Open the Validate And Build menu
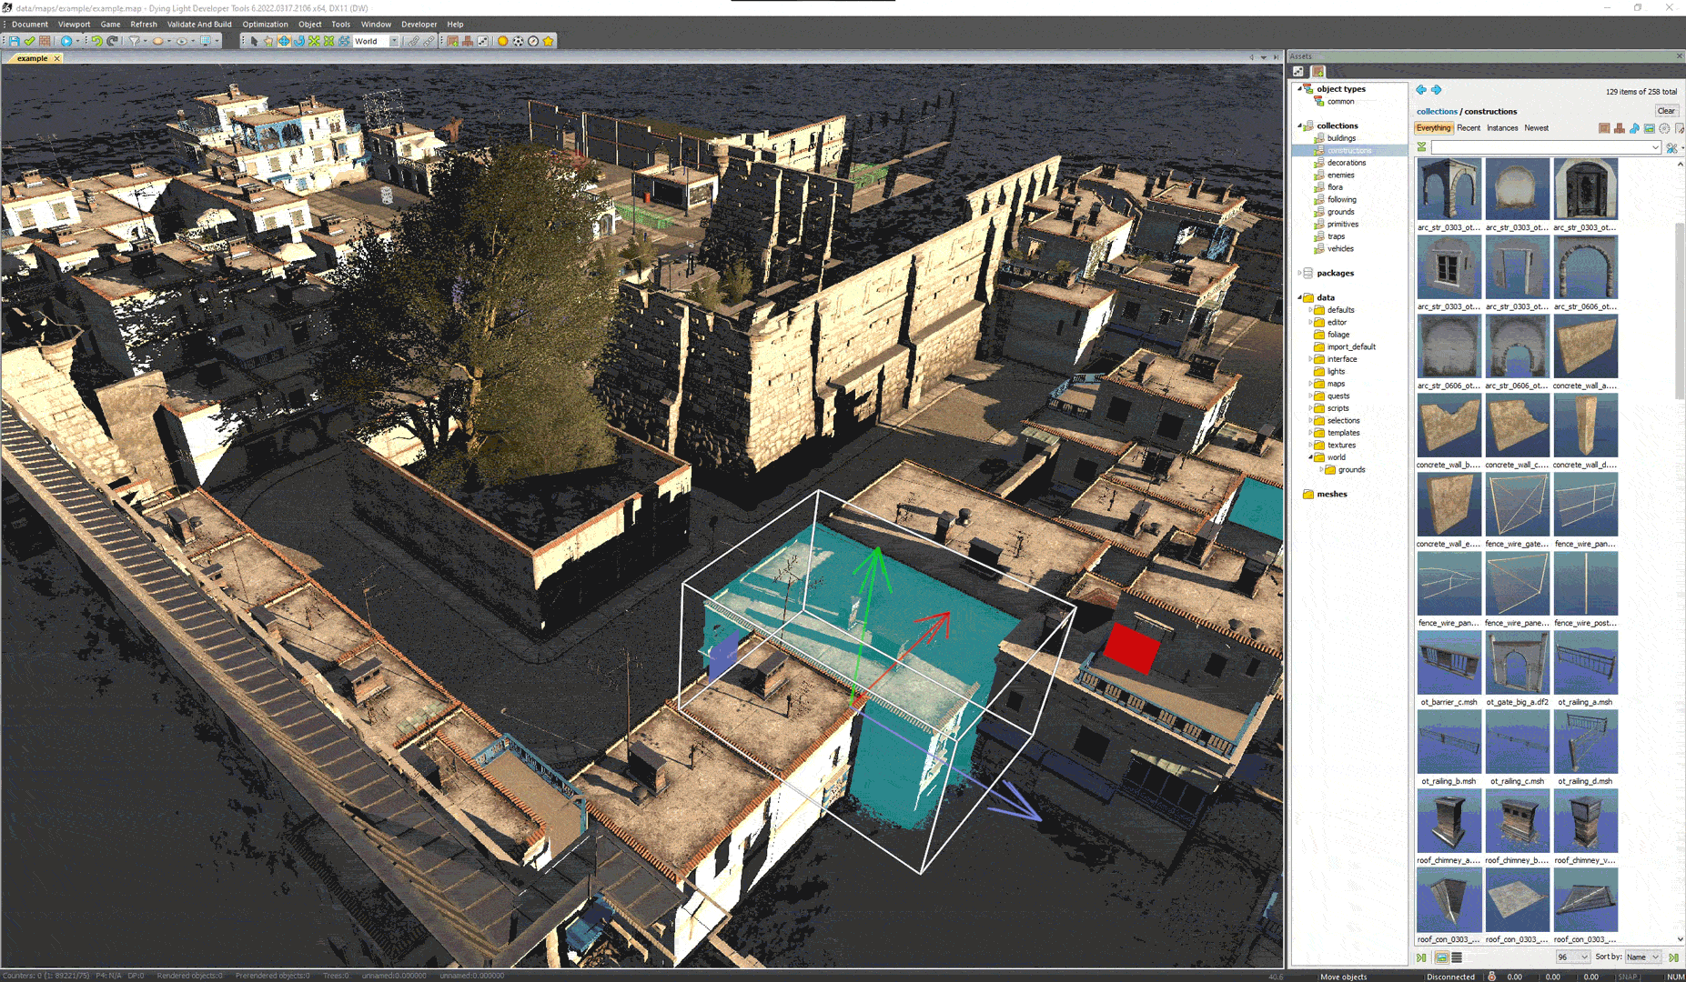Viewport: 1686px width, 982px height. point(199,25)
